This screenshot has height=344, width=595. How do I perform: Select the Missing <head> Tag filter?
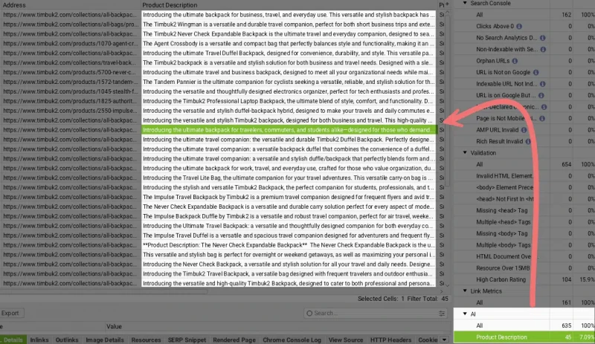click(524, 210)
